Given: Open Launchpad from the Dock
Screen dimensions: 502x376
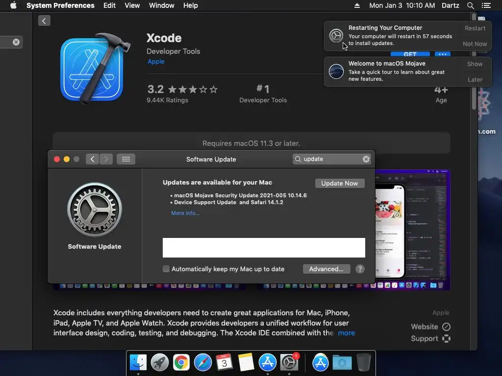Looking at the screenshot, I should click(x=159, y=363).
